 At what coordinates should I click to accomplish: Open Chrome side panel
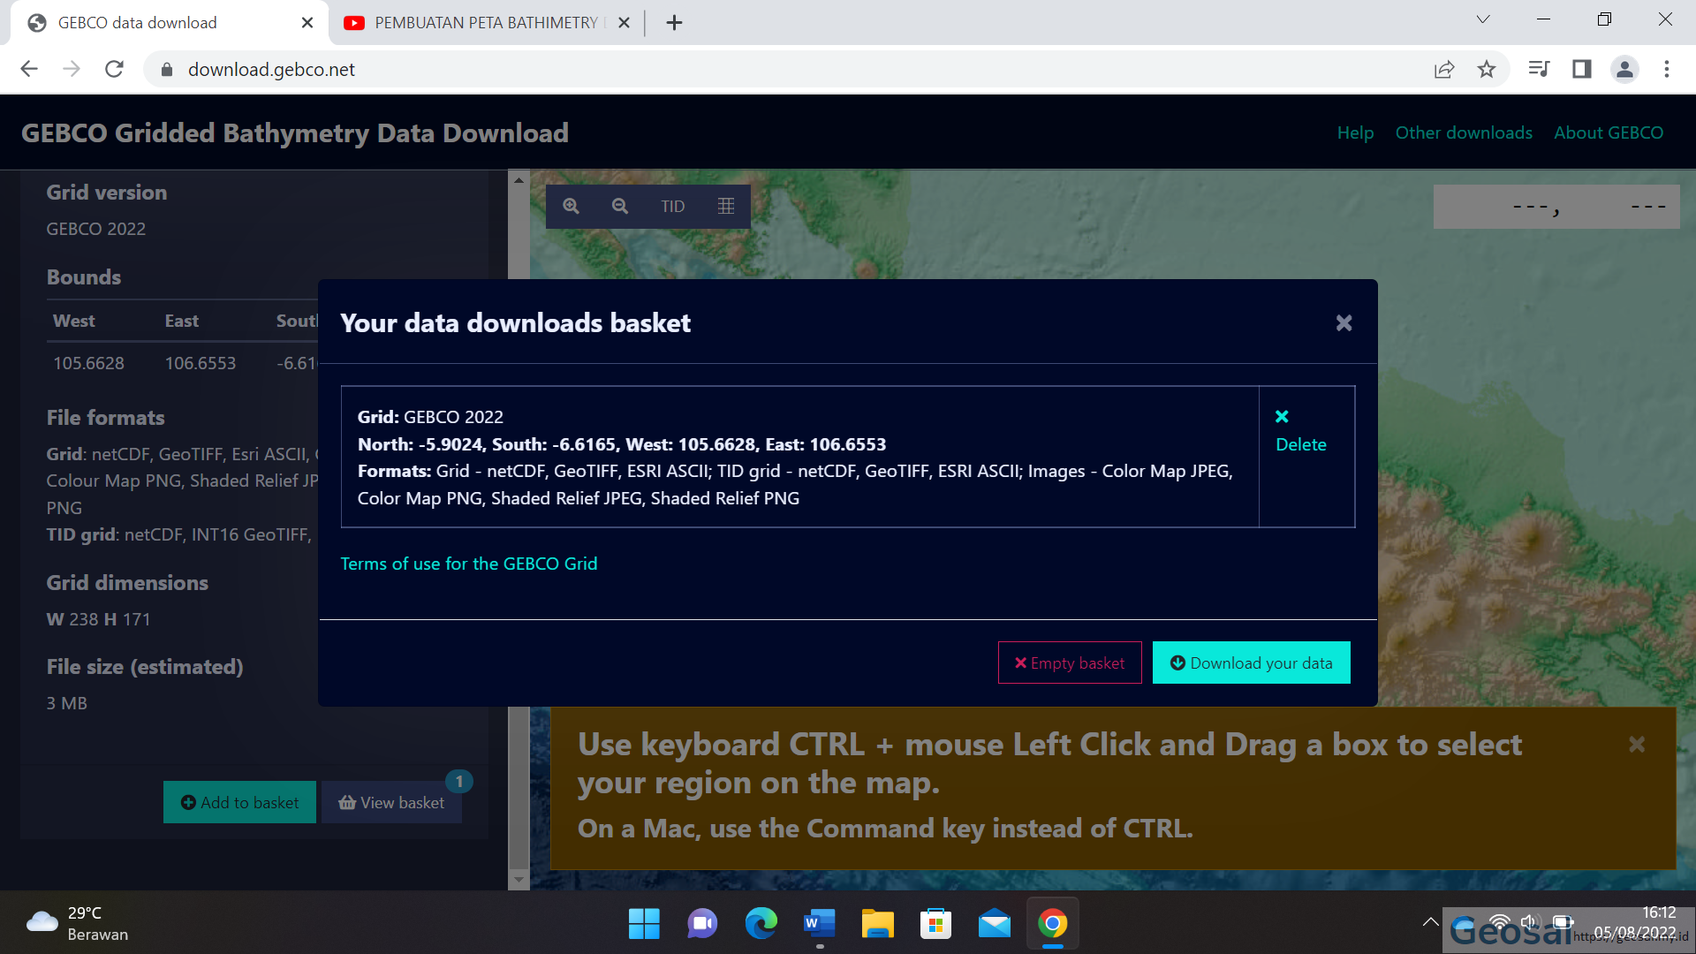pos(1581,69)
